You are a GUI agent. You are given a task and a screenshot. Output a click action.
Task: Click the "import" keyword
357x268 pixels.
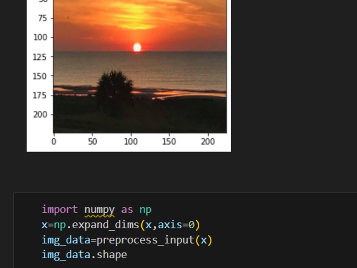tap(59, 210)
